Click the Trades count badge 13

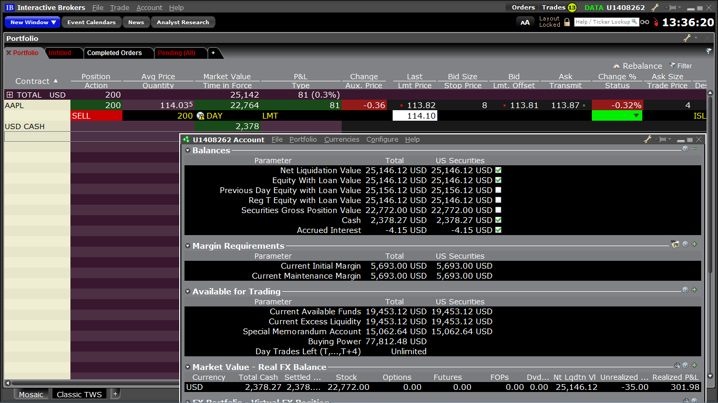[x=572, y=7]
